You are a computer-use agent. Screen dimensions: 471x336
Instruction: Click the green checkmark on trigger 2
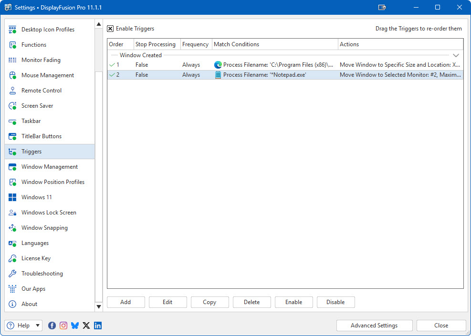pyautogui.click(x=112, y=75)
